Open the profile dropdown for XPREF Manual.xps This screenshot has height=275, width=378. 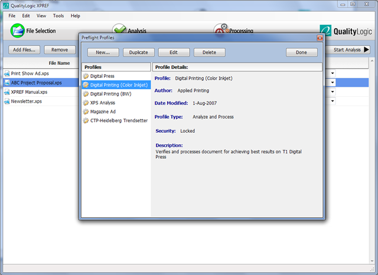pos(333,91)
